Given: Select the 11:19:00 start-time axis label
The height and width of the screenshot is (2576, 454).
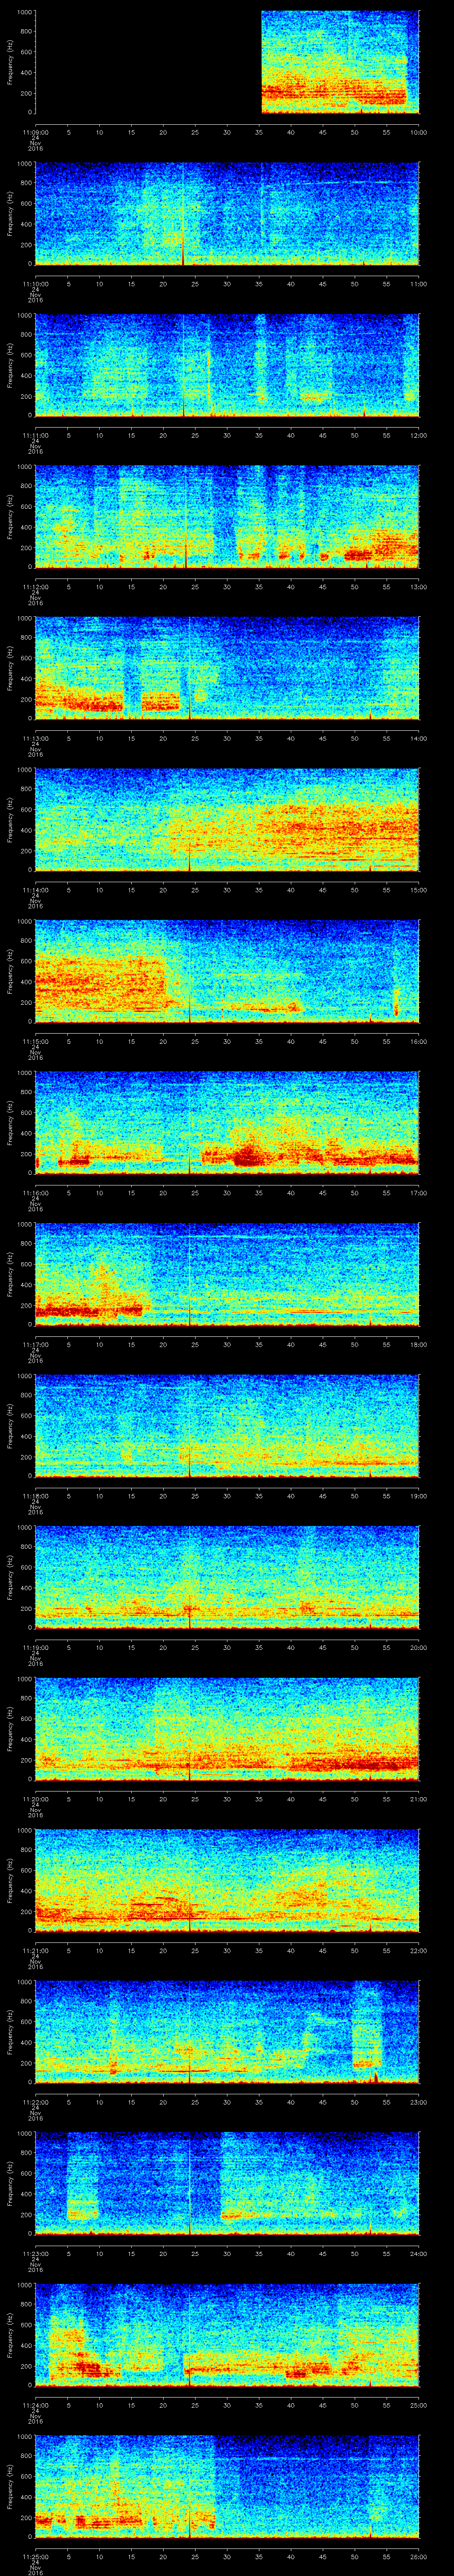Looking at the screenshot, I should [35, 1647].
